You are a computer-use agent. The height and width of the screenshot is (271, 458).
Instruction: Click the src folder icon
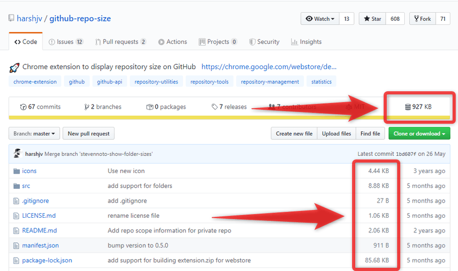pyautogui.click(x=16, y=186)
